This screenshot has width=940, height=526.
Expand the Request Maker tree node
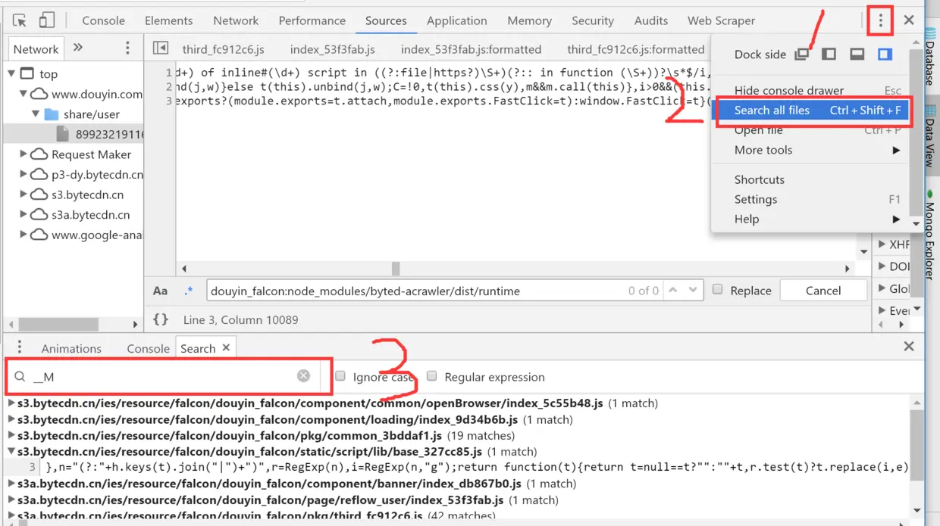pos(23,154)
